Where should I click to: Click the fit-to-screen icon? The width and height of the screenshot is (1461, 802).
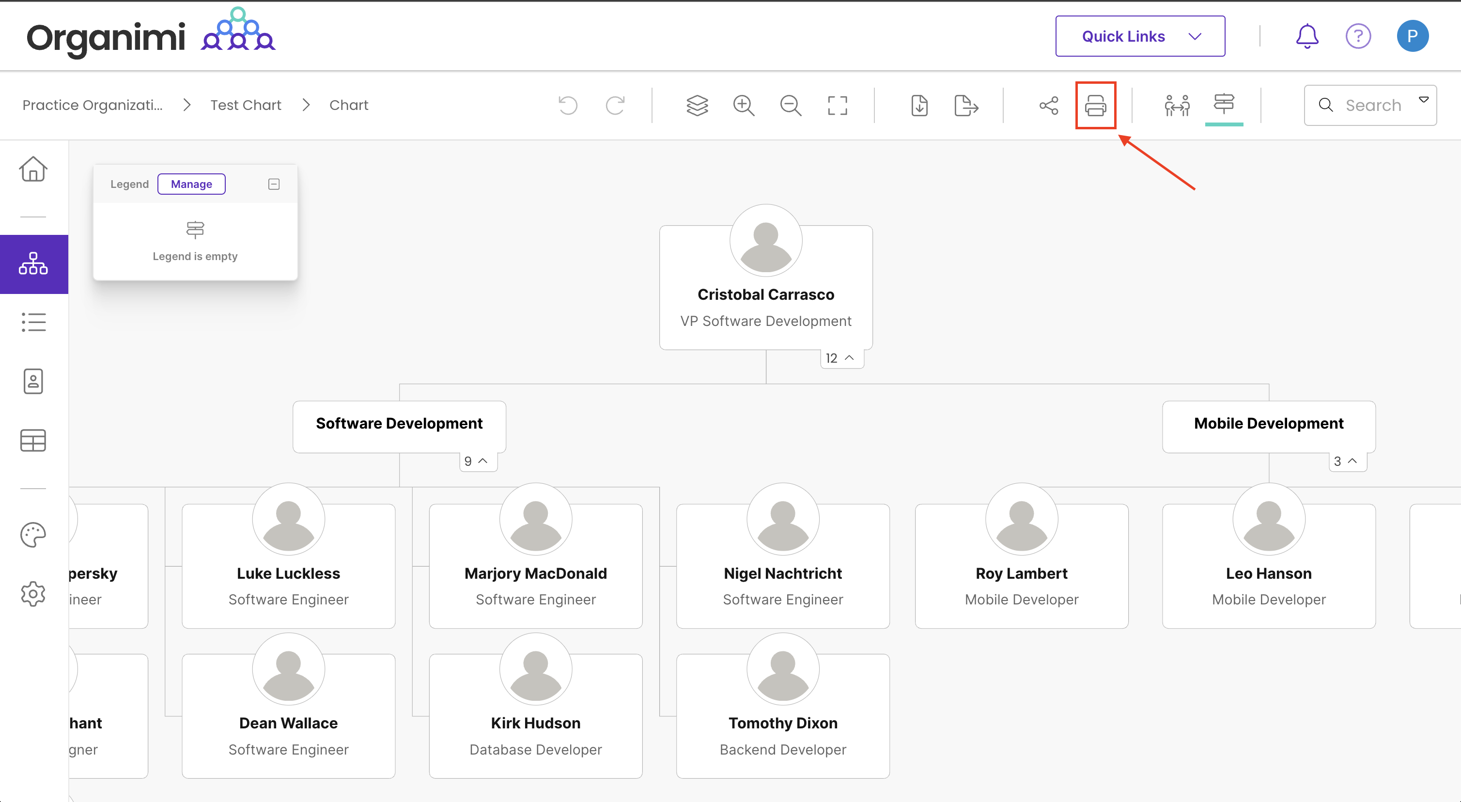point(837,106)
